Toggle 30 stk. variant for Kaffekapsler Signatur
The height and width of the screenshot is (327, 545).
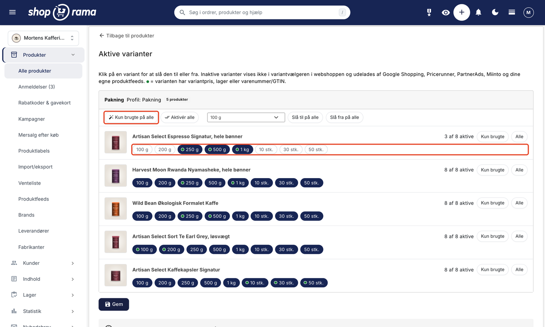(285, 283)
